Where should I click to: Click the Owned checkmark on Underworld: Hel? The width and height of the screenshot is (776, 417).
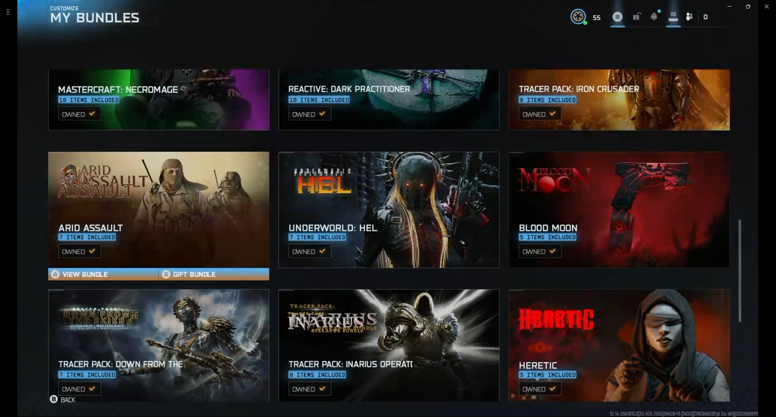(322, 251)
